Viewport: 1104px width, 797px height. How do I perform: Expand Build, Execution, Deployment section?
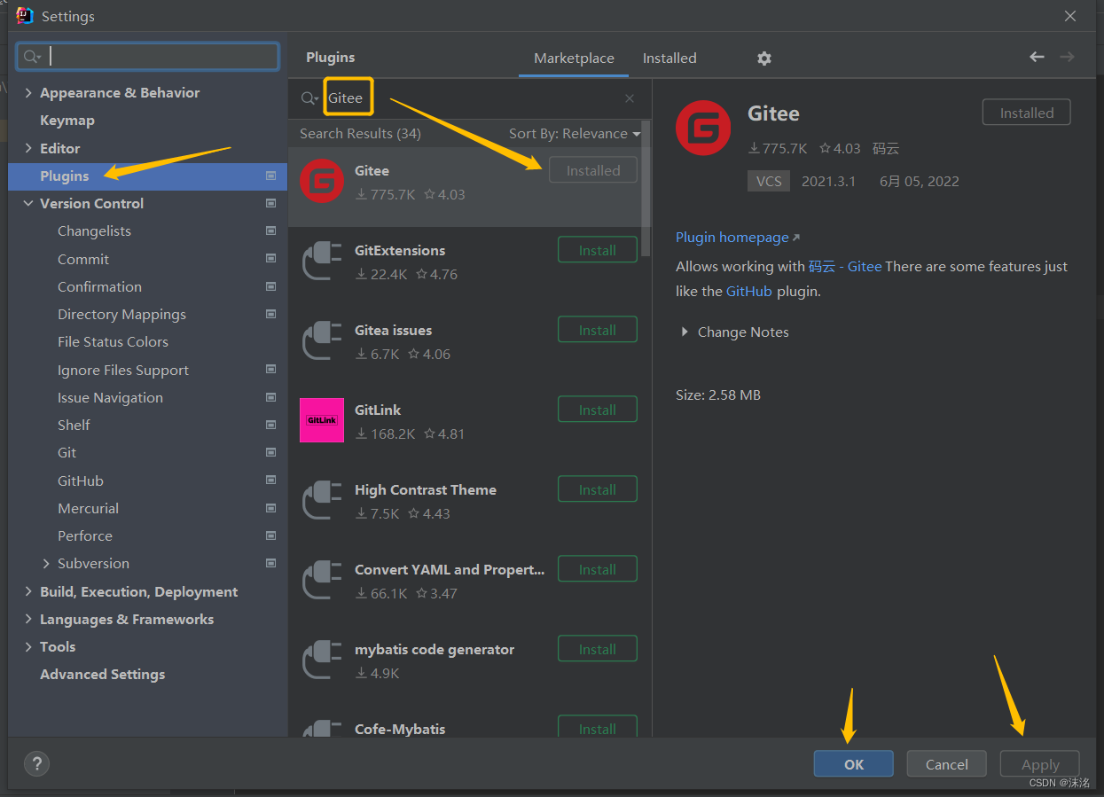coord(28,591)
